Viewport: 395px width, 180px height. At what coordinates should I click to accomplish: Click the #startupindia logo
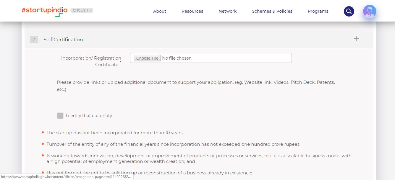pos(43,10)
